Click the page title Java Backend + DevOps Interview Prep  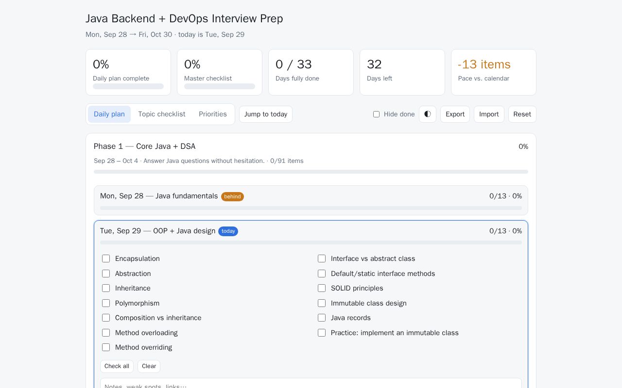point(184,18)
